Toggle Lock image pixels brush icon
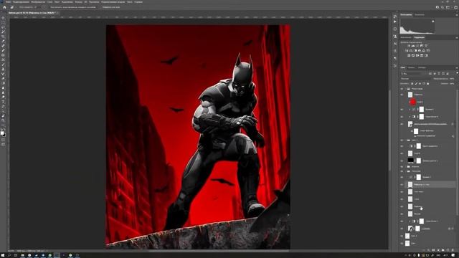The image size is (459, 258). coord(416,84)
